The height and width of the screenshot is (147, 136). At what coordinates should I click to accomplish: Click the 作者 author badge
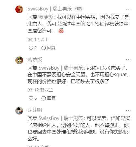(79, 9)
